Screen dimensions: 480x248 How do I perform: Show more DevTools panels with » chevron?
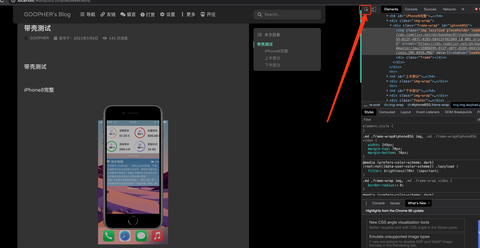click(463, 9)
